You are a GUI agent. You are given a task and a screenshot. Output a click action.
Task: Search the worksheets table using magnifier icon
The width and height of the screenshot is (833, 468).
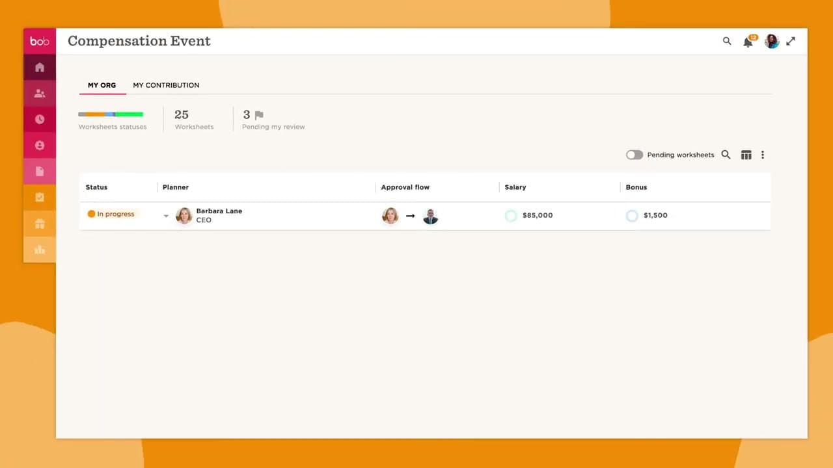tap(726, 155)
